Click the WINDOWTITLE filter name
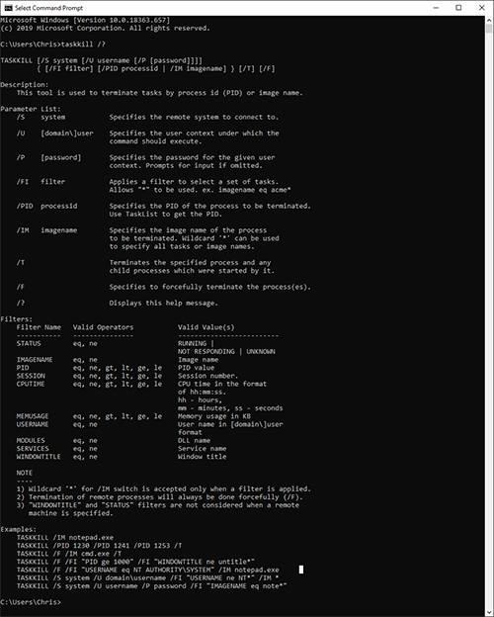Image resolution: width=494 pixels, height=617 pixels. [x=39, y=457]
